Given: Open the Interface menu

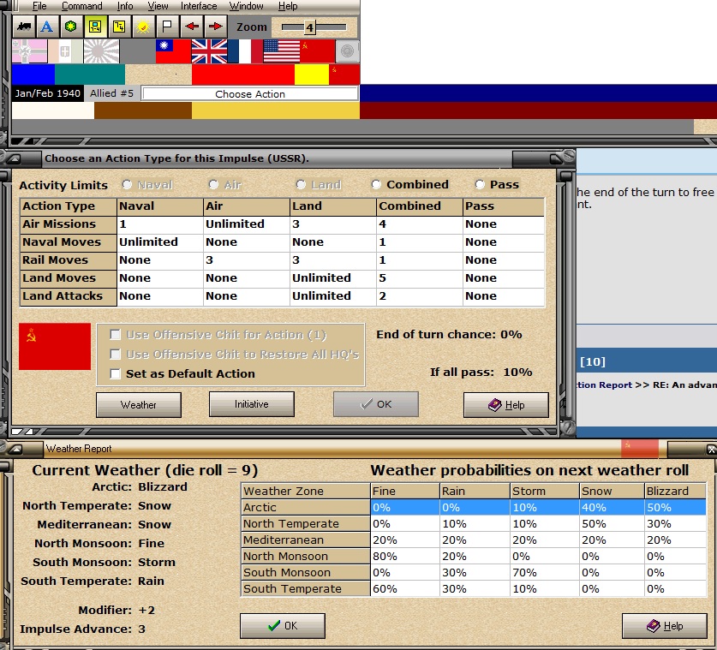Looking at the screenshot, I should pos(199,6).
